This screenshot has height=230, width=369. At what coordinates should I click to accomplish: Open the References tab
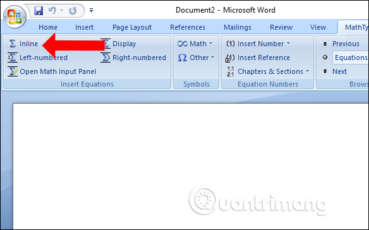188,27
